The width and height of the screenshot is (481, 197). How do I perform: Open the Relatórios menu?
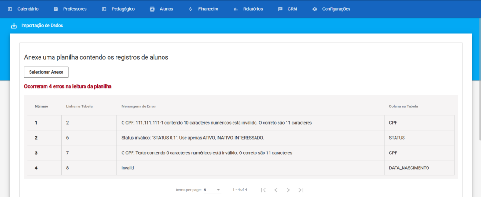(253, 9)
